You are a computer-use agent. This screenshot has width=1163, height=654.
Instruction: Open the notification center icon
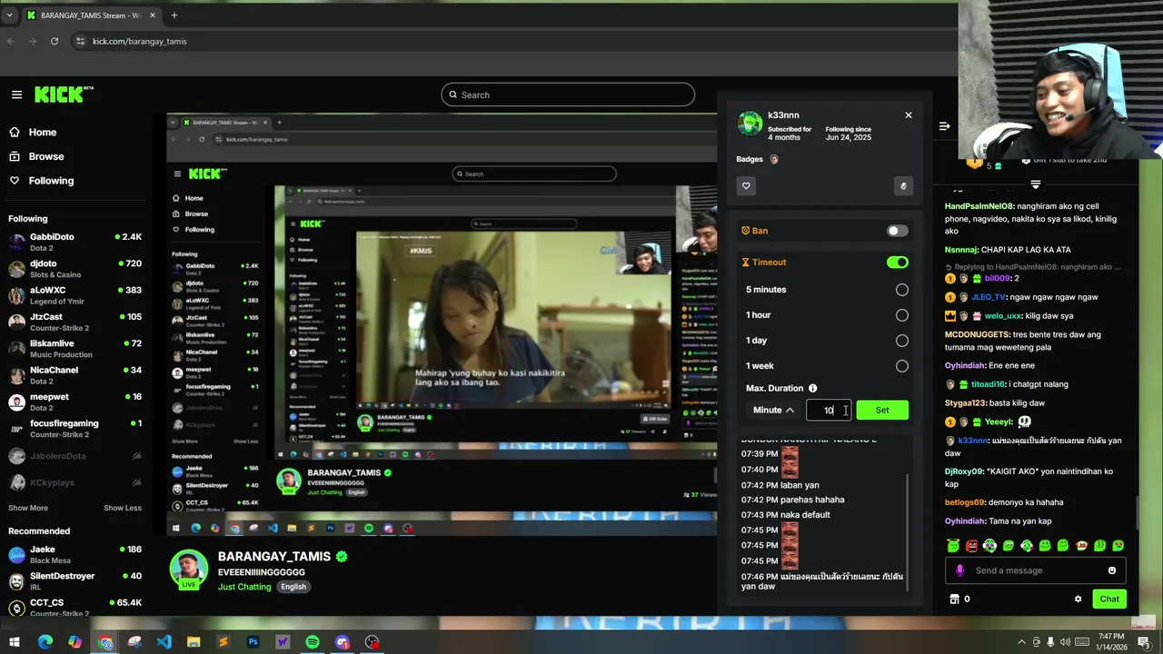point(1144,642)
